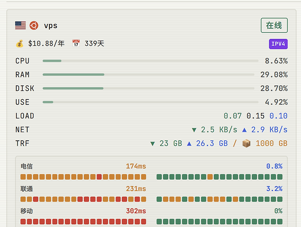Click the 26.3 GB uploaded traffic
The height and width of the screenshot is (227, 301).
(x=212, y=143)
